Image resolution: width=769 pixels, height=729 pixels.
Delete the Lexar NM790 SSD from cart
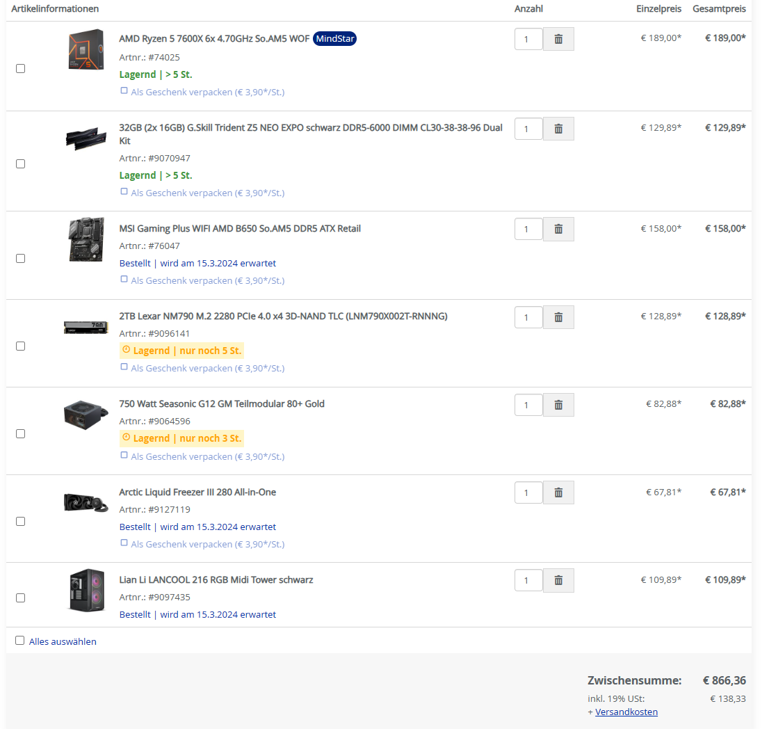point(558,317)
